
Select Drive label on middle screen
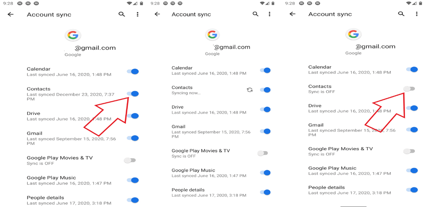click(x=177, y=107)
